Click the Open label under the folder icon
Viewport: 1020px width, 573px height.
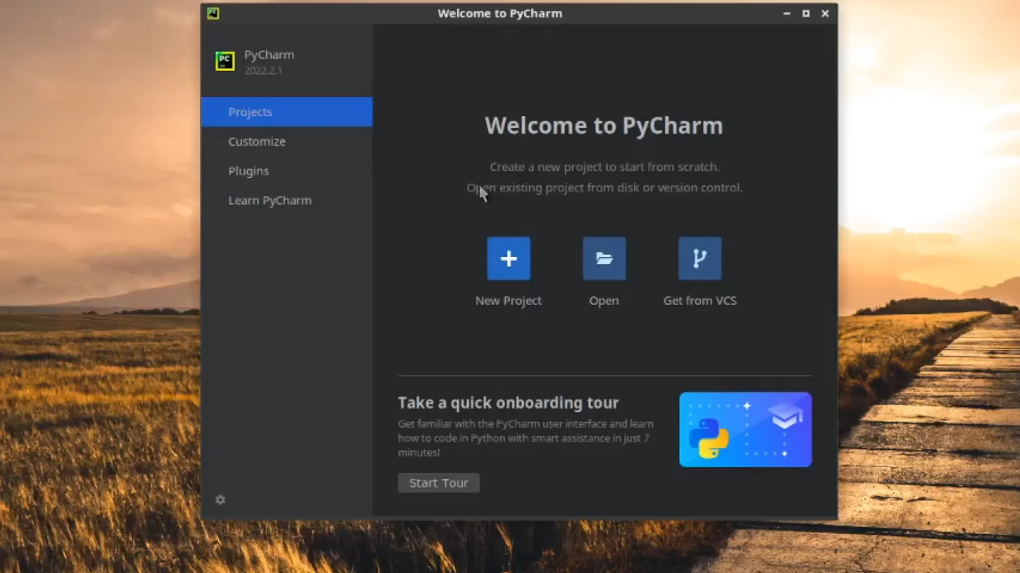(x=604, y=300)
